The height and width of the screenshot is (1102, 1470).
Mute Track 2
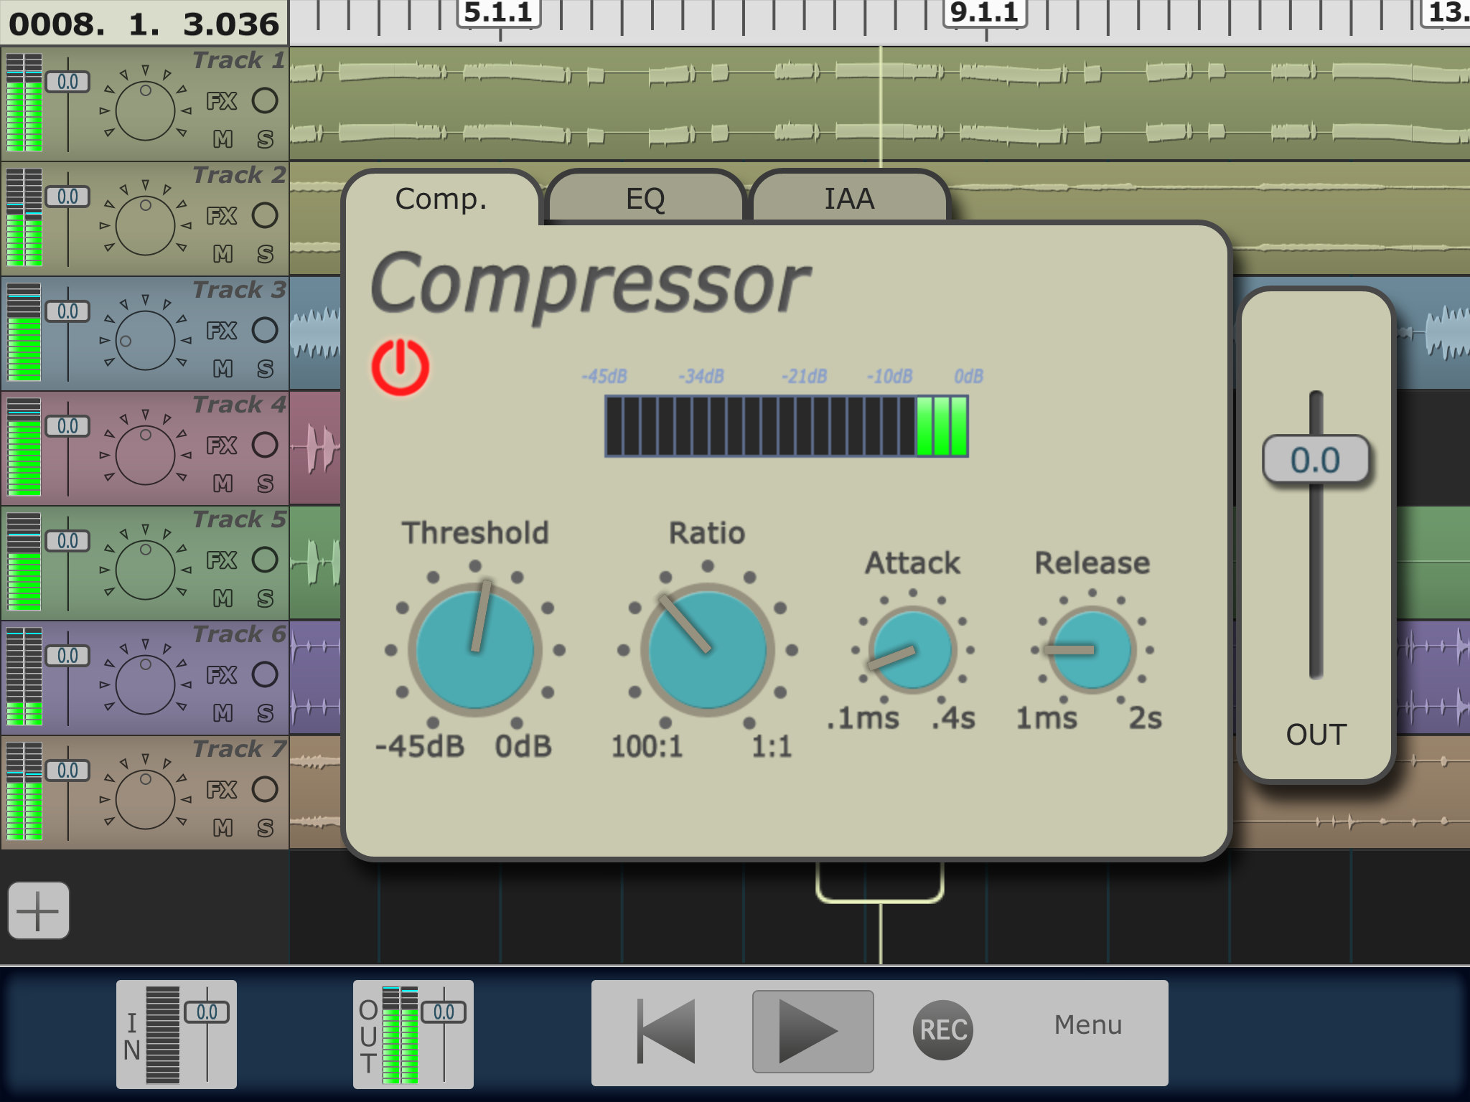223,254
